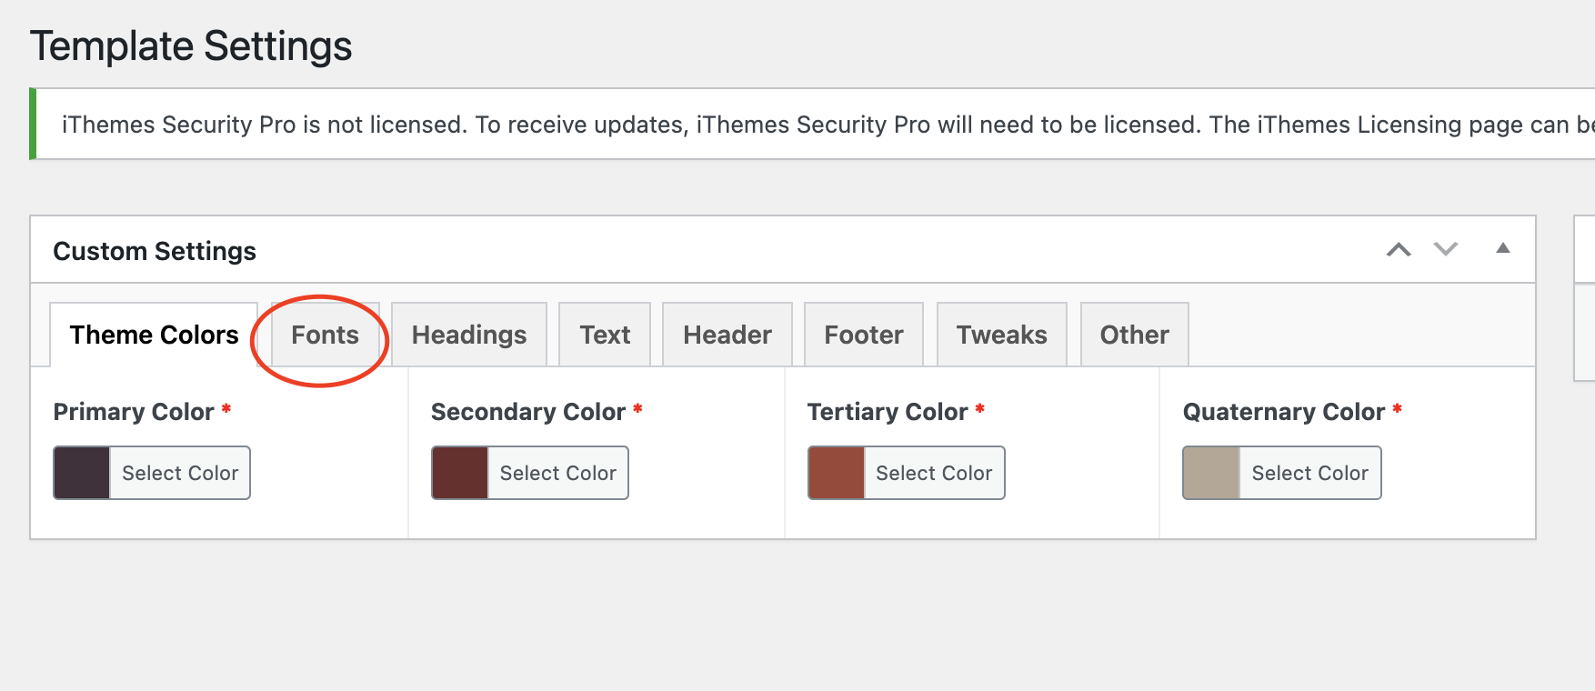1595x691 pixels.
Task: Open the Fonts tab
Action: pos(325,335)
